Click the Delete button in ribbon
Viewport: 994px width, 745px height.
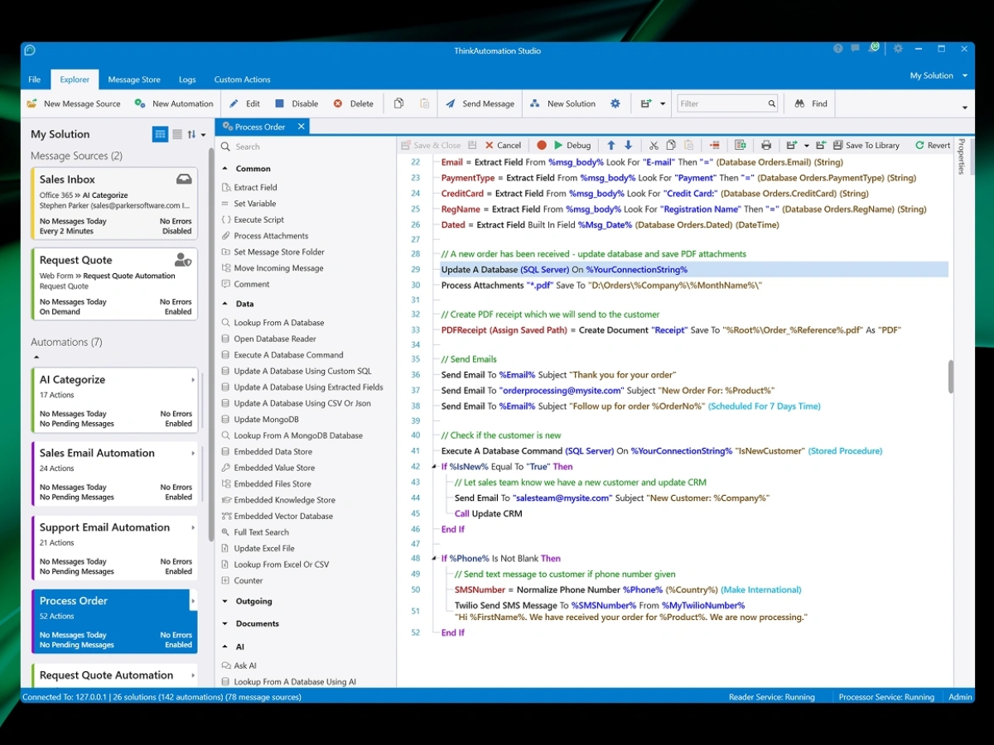point(354,103)
